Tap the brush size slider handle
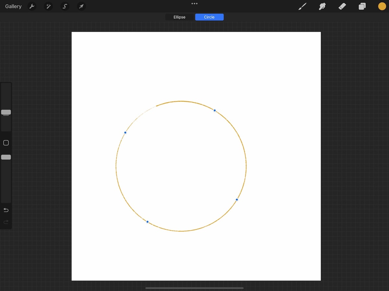 point(6,112)
